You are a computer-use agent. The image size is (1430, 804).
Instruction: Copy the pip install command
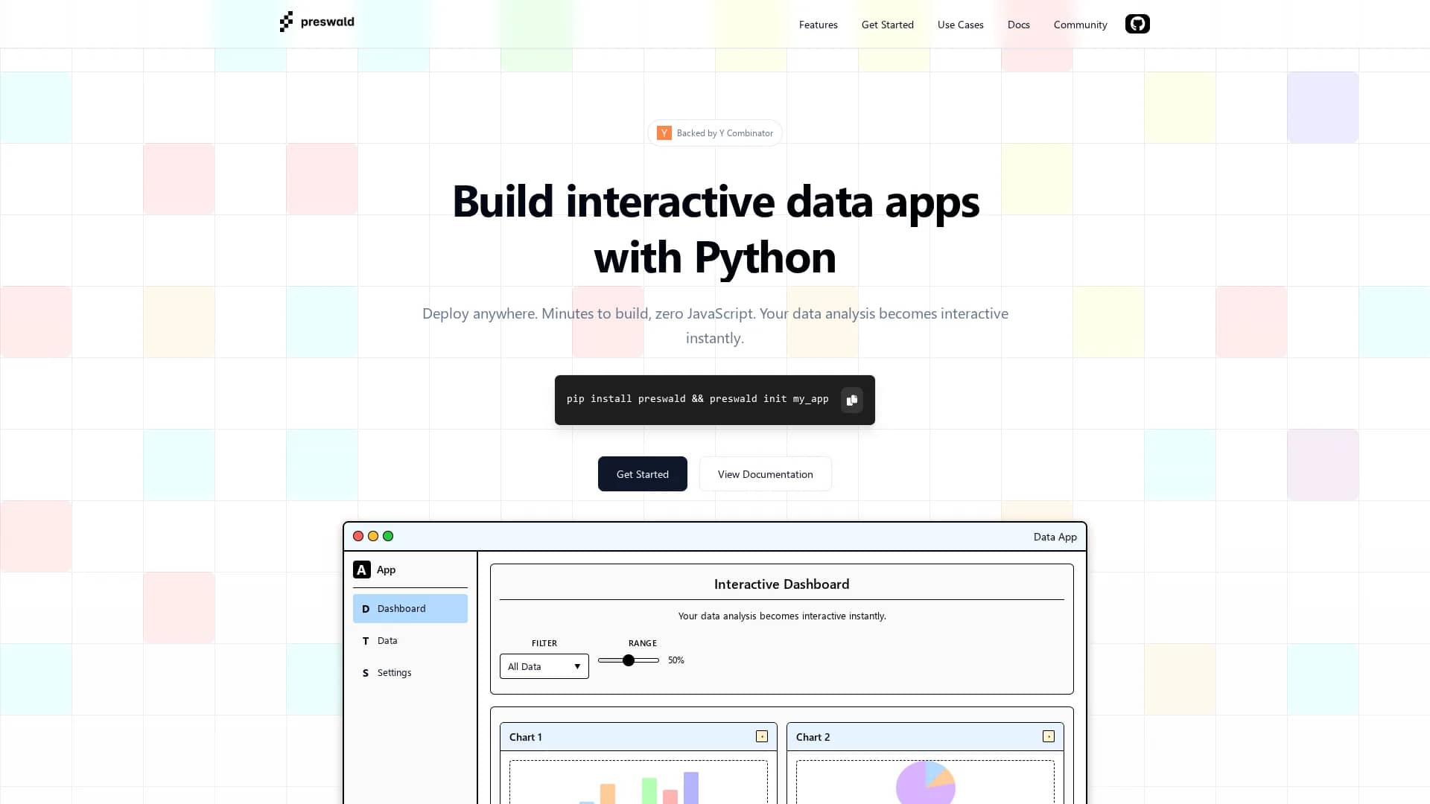[852, 400]
